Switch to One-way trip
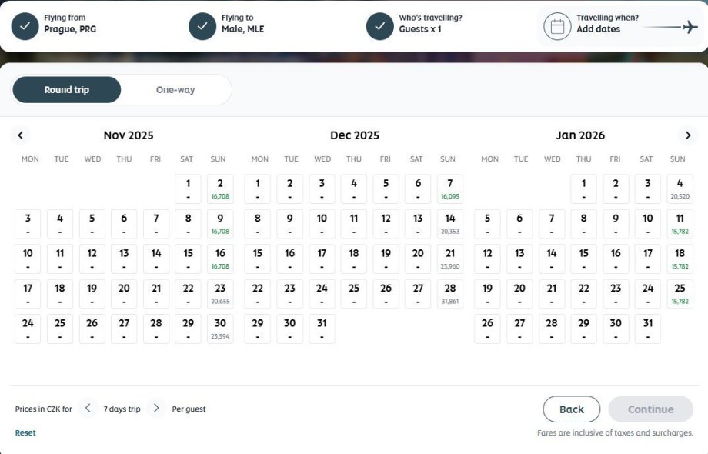708x454 pixels. [x=175, y=90]
